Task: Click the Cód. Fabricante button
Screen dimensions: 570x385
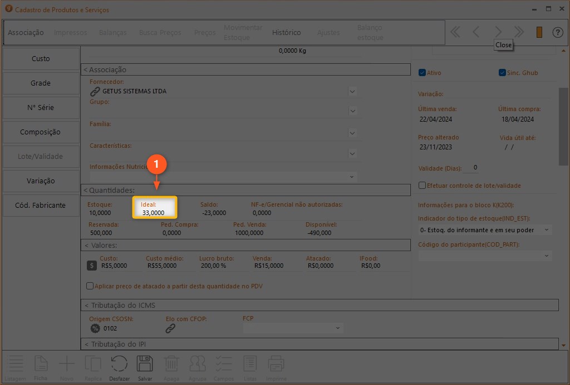Action: point(40,206)
